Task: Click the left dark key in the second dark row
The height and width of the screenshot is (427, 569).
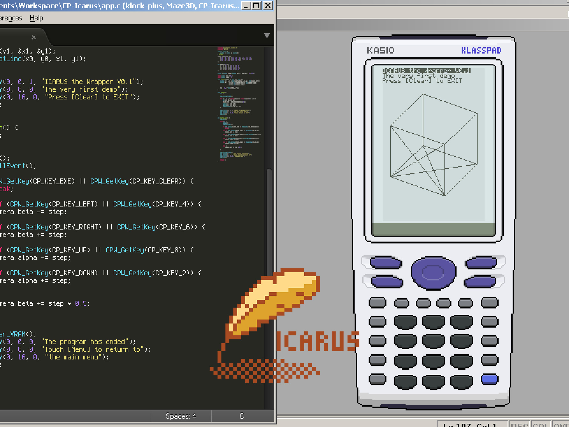Action: pos(405,341)
